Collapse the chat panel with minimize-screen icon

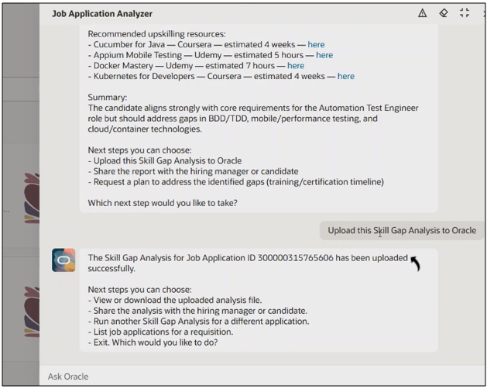(465, 13)
